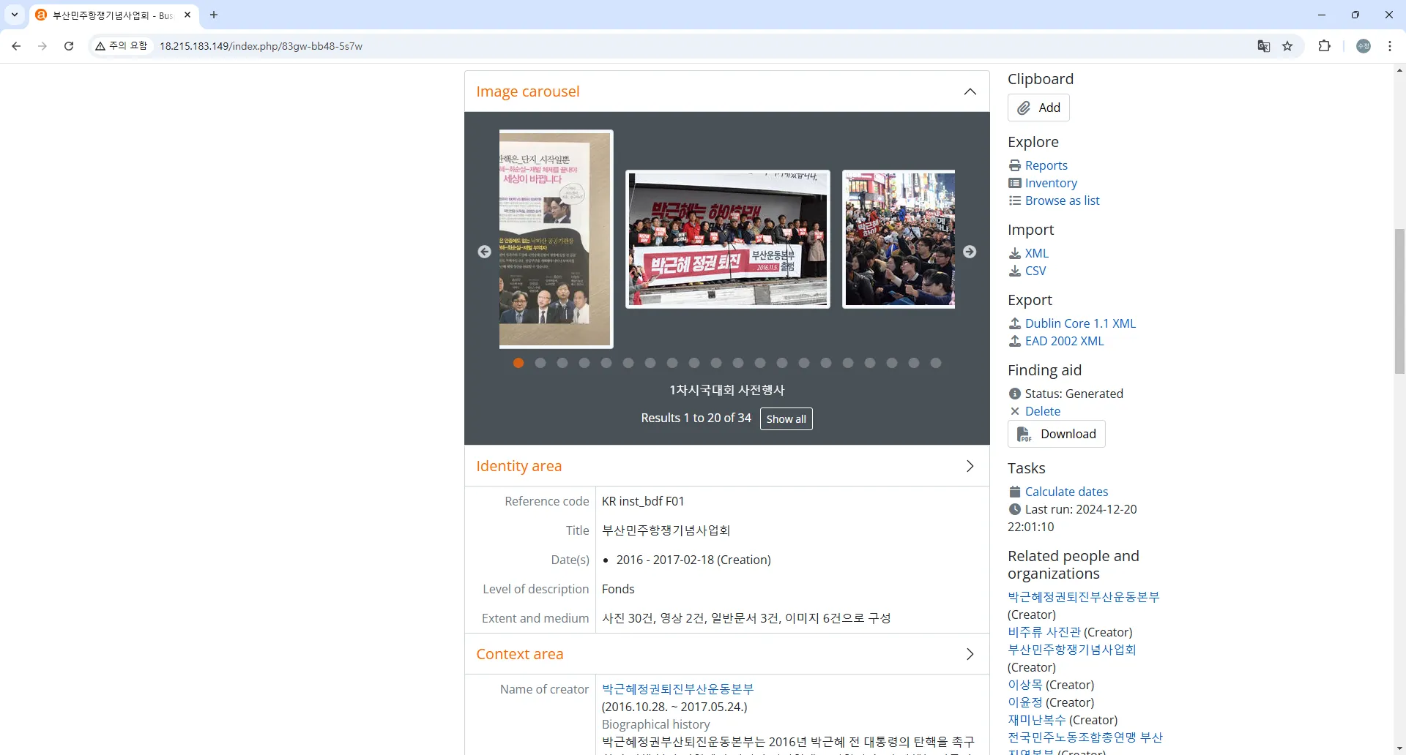Click the browser back arrow

pos(16,46)
